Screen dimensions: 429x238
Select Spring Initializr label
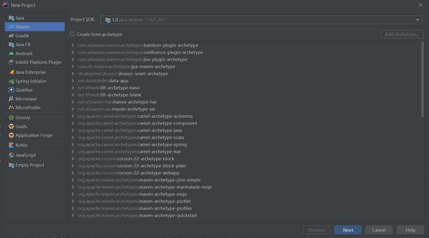pyautogui.click(x=31, y=81)
